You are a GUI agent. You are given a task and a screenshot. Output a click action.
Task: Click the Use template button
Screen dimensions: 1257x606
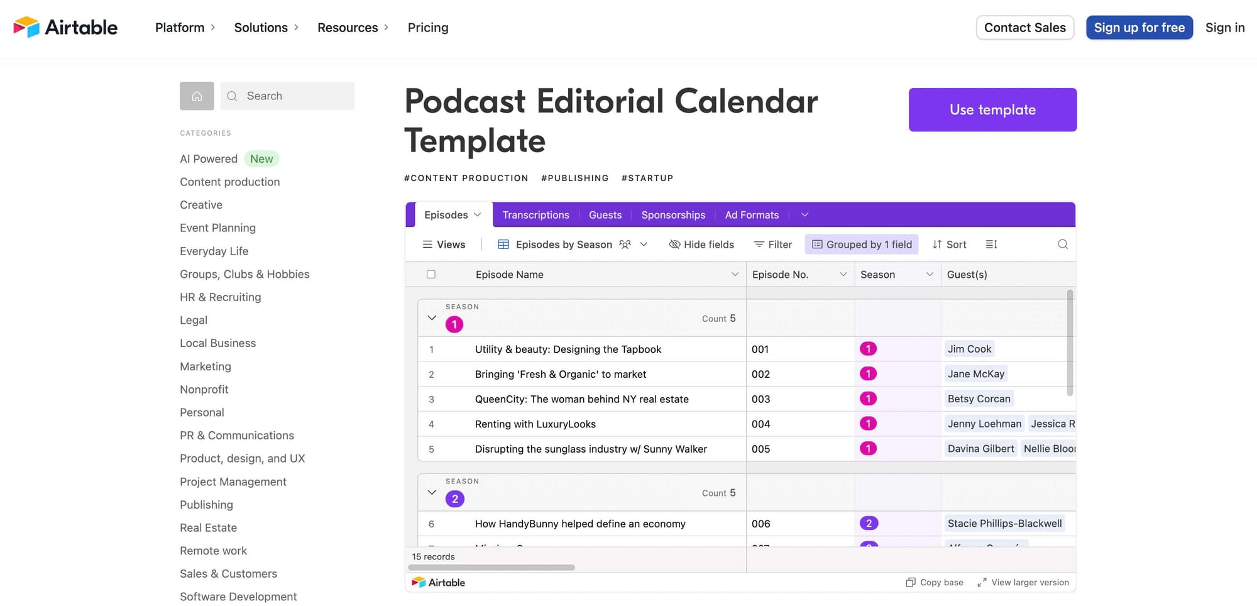pyautogui.click(x=992, y=109)
